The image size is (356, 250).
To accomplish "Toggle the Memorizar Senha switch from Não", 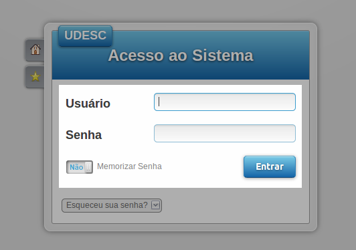I will (80, 167).
